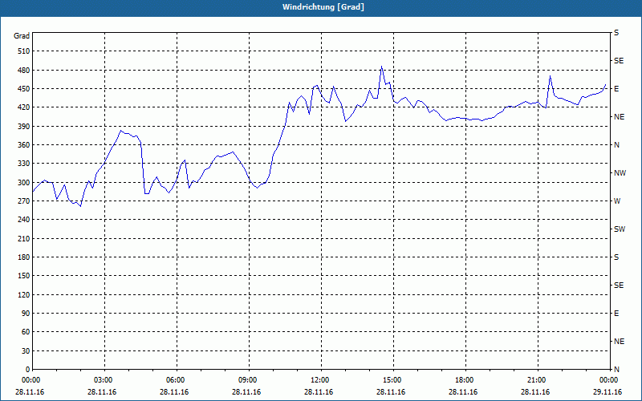Click the 28.11.16 date under 06:00
The width and height of the screenshot is (642, 401).
pyautogui.click(x=174, y=392)
